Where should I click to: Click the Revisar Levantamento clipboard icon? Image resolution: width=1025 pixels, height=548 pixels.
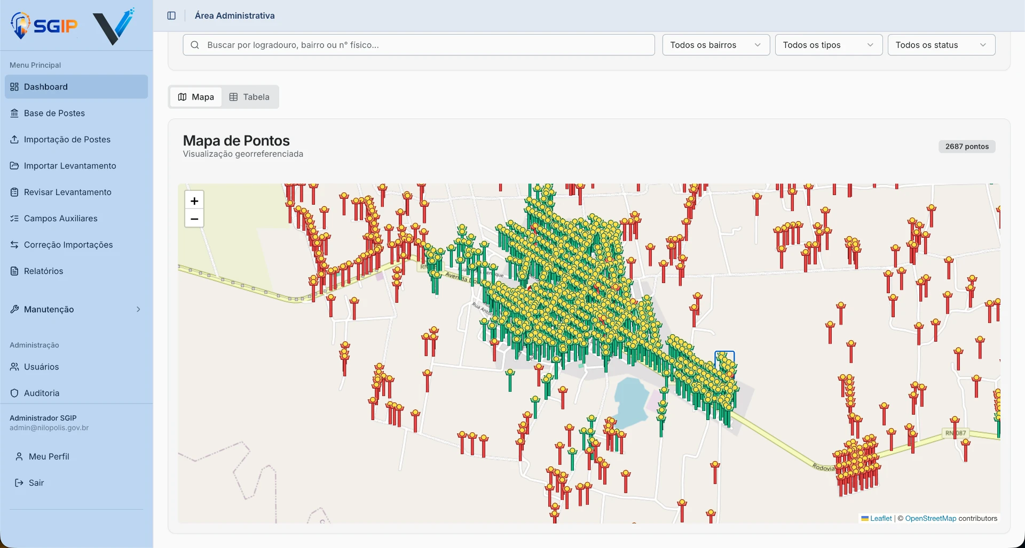coord(14,192)
